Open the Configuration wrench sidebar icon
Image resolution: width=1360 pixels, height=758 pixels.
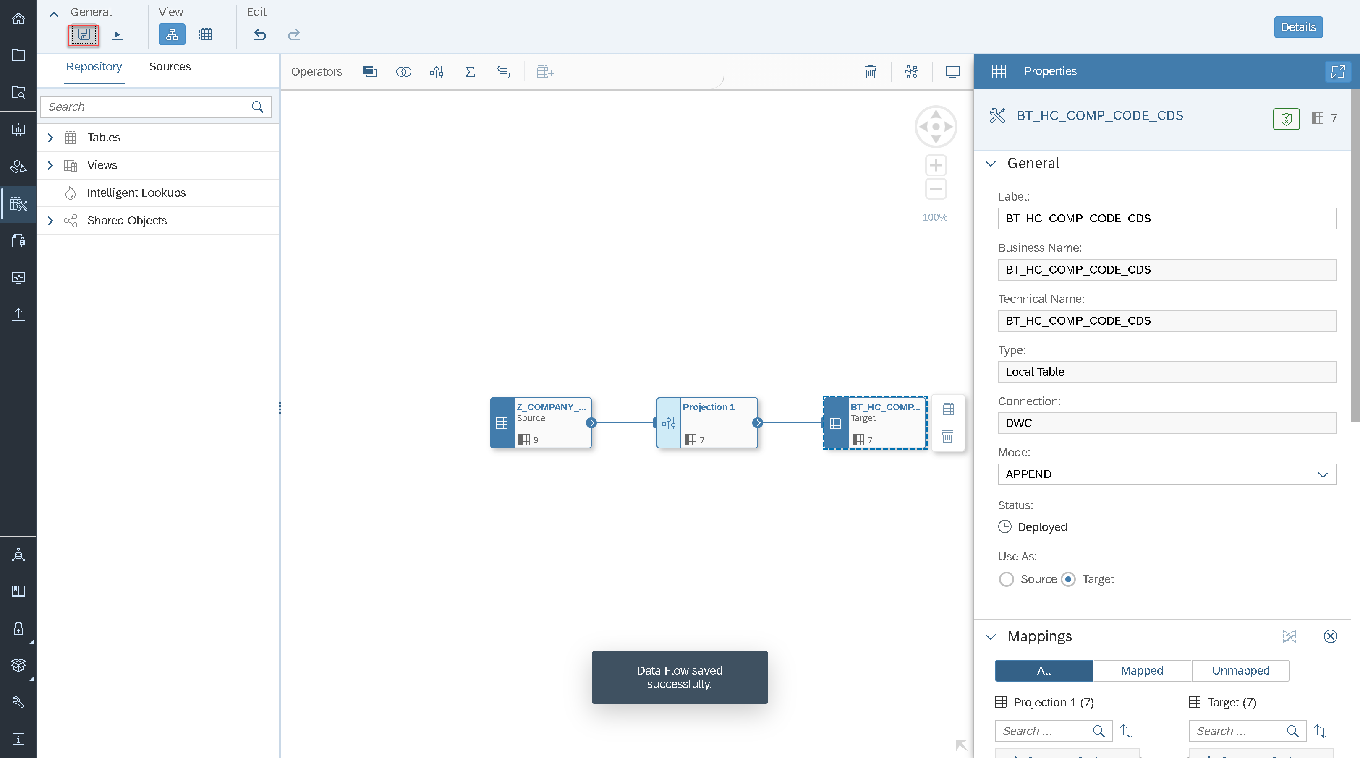pyautogui.click(x=18, y=702)
